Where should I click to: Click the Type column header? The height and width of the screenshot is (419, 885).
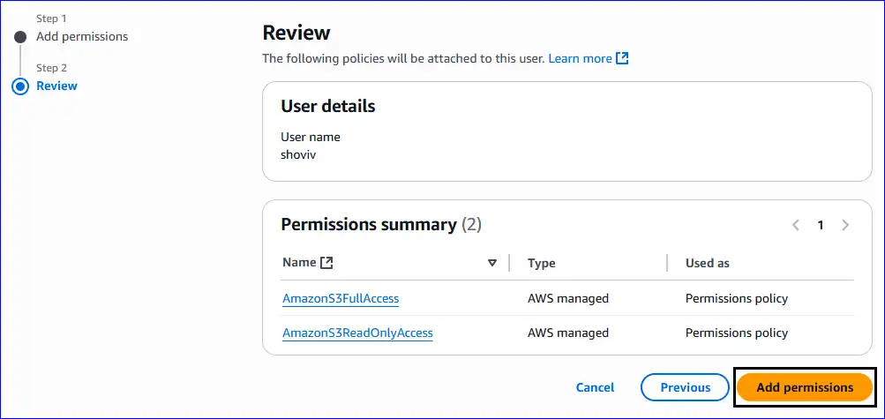click(541, 263)
